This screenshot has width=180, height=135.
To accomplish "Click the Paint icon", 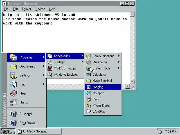I will (x=89, y=99).
